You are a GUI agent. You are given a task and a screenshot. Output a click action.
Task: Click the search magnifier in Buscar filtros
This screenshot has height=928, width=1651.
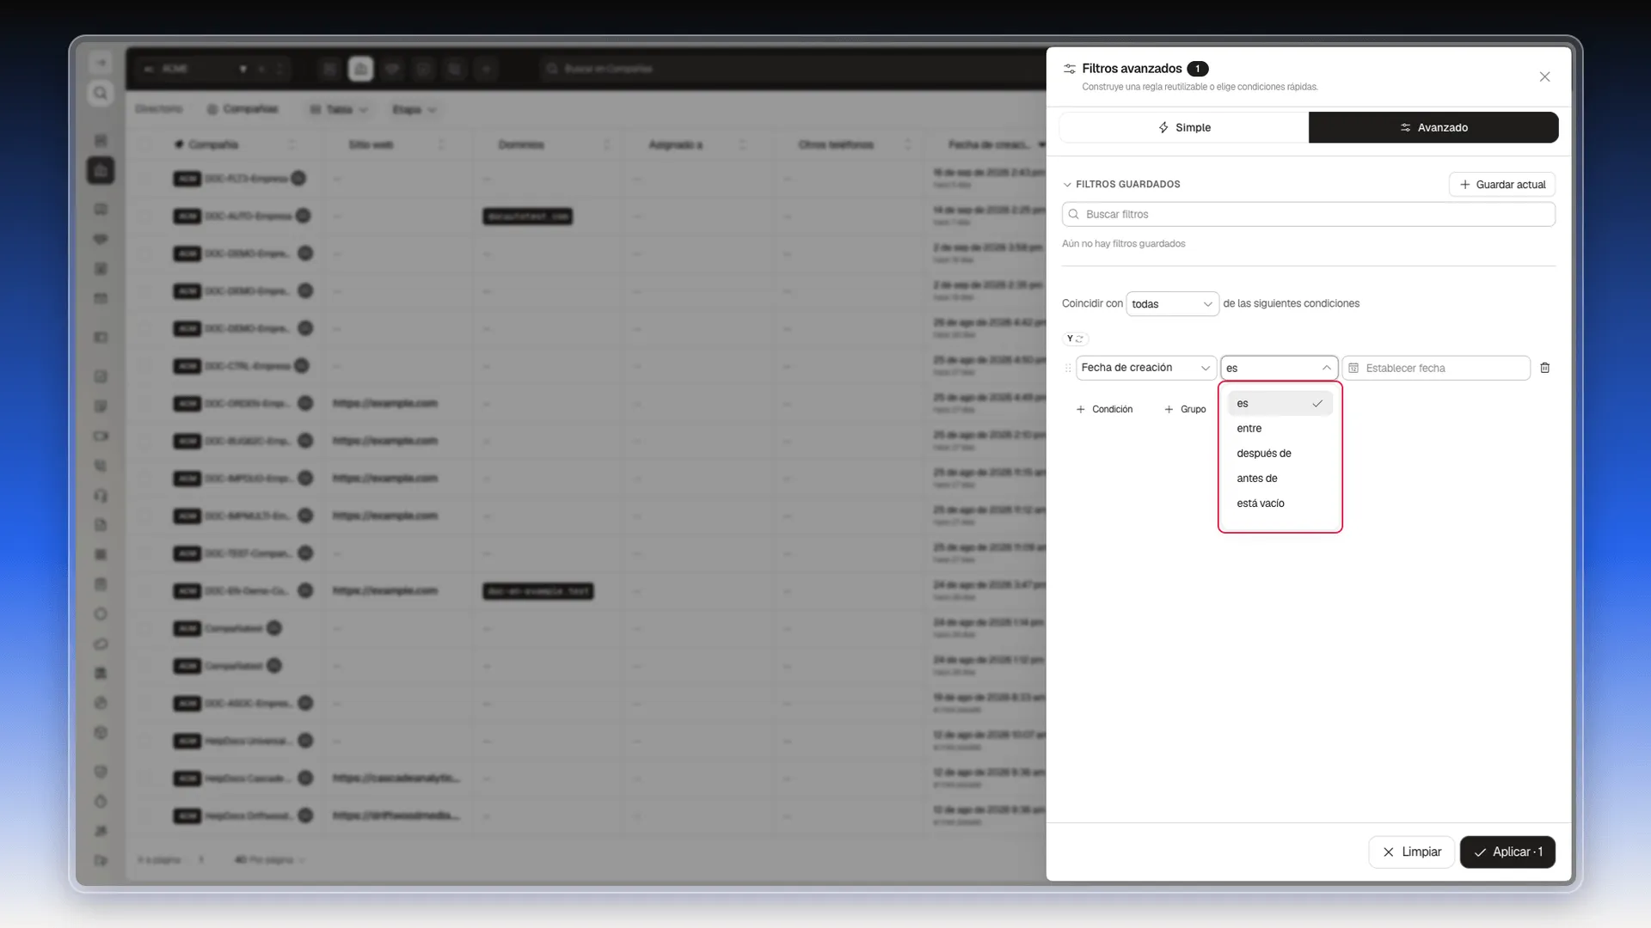click(1073, 214)
